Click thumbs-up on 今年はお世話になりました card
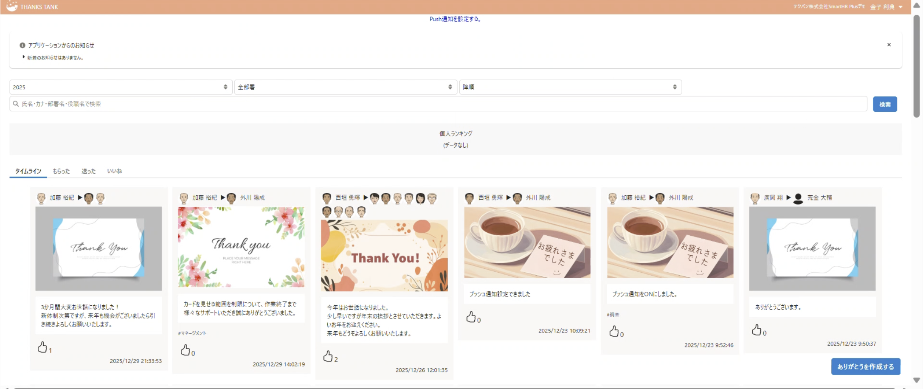The height and width of the screenshot is (389, 923). [x=328, y=356]
